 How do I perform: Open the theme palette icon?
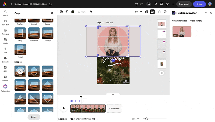(67, 12)
